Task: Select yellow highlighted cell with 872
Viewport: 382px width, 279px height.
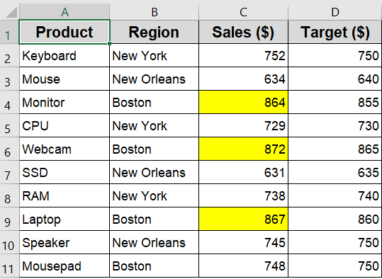Action: [x=243, y=149]
